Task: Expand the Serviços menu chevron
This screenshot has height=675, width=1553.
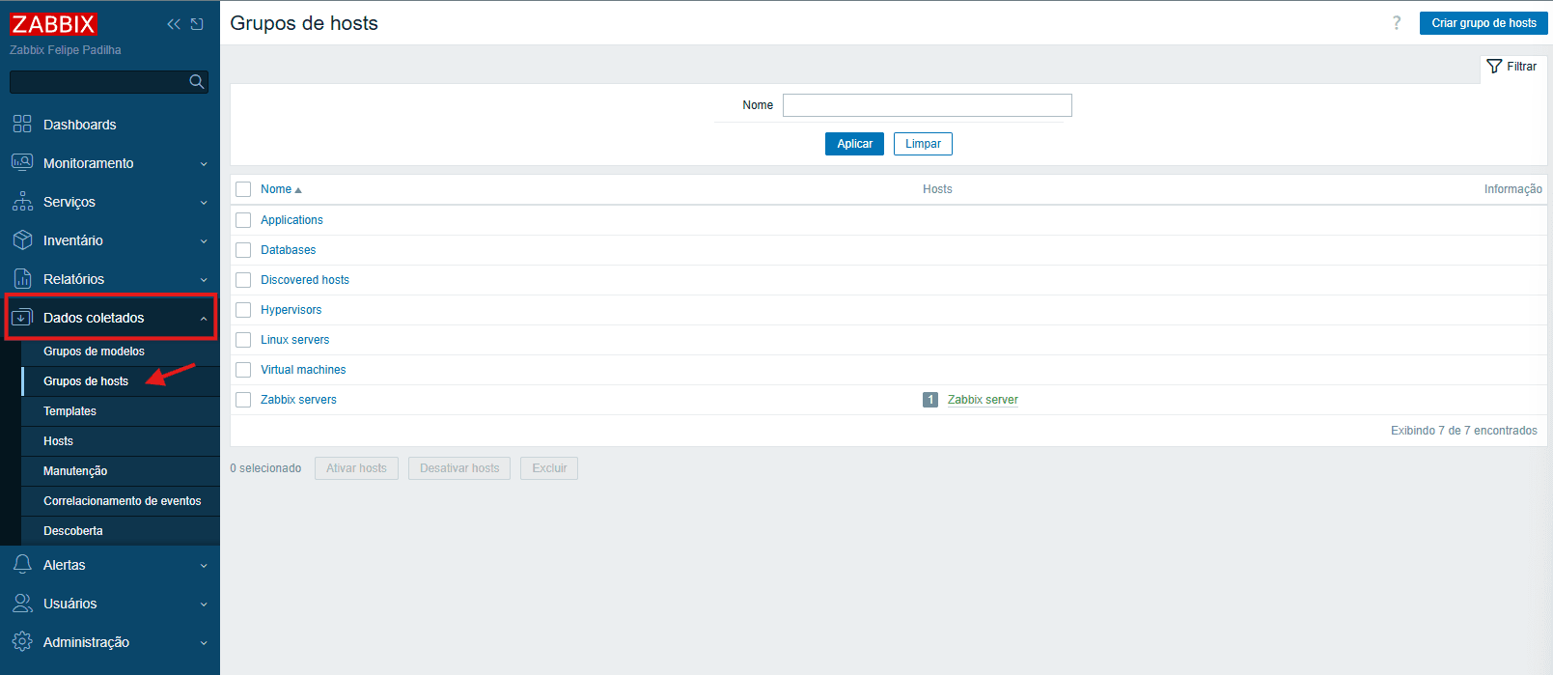Action: 204,203
